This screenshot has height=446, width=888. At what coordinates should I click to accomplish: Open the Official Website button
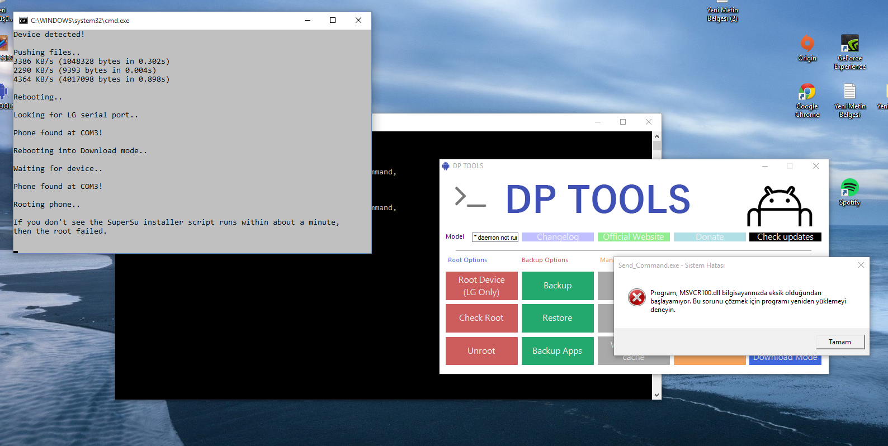tap(634, 237)
